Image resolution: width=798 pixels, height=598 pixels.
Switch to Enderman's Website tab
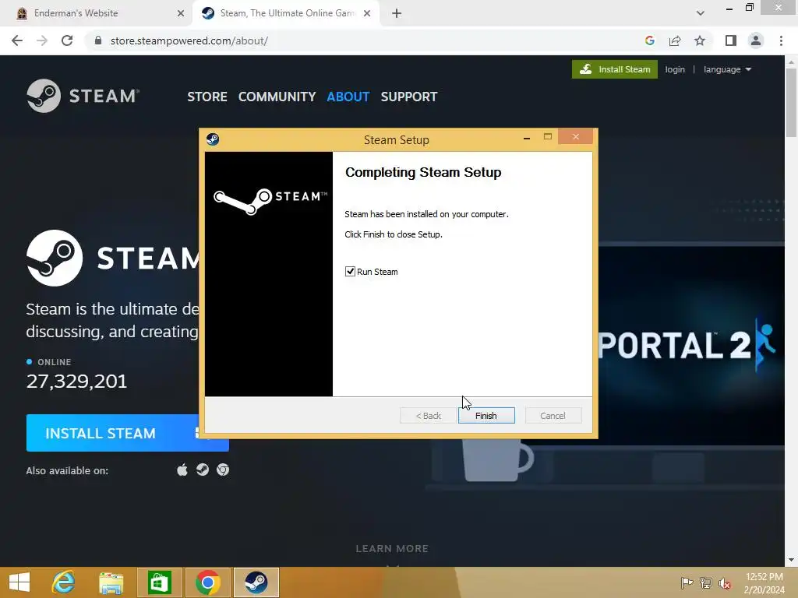point(97,13)
